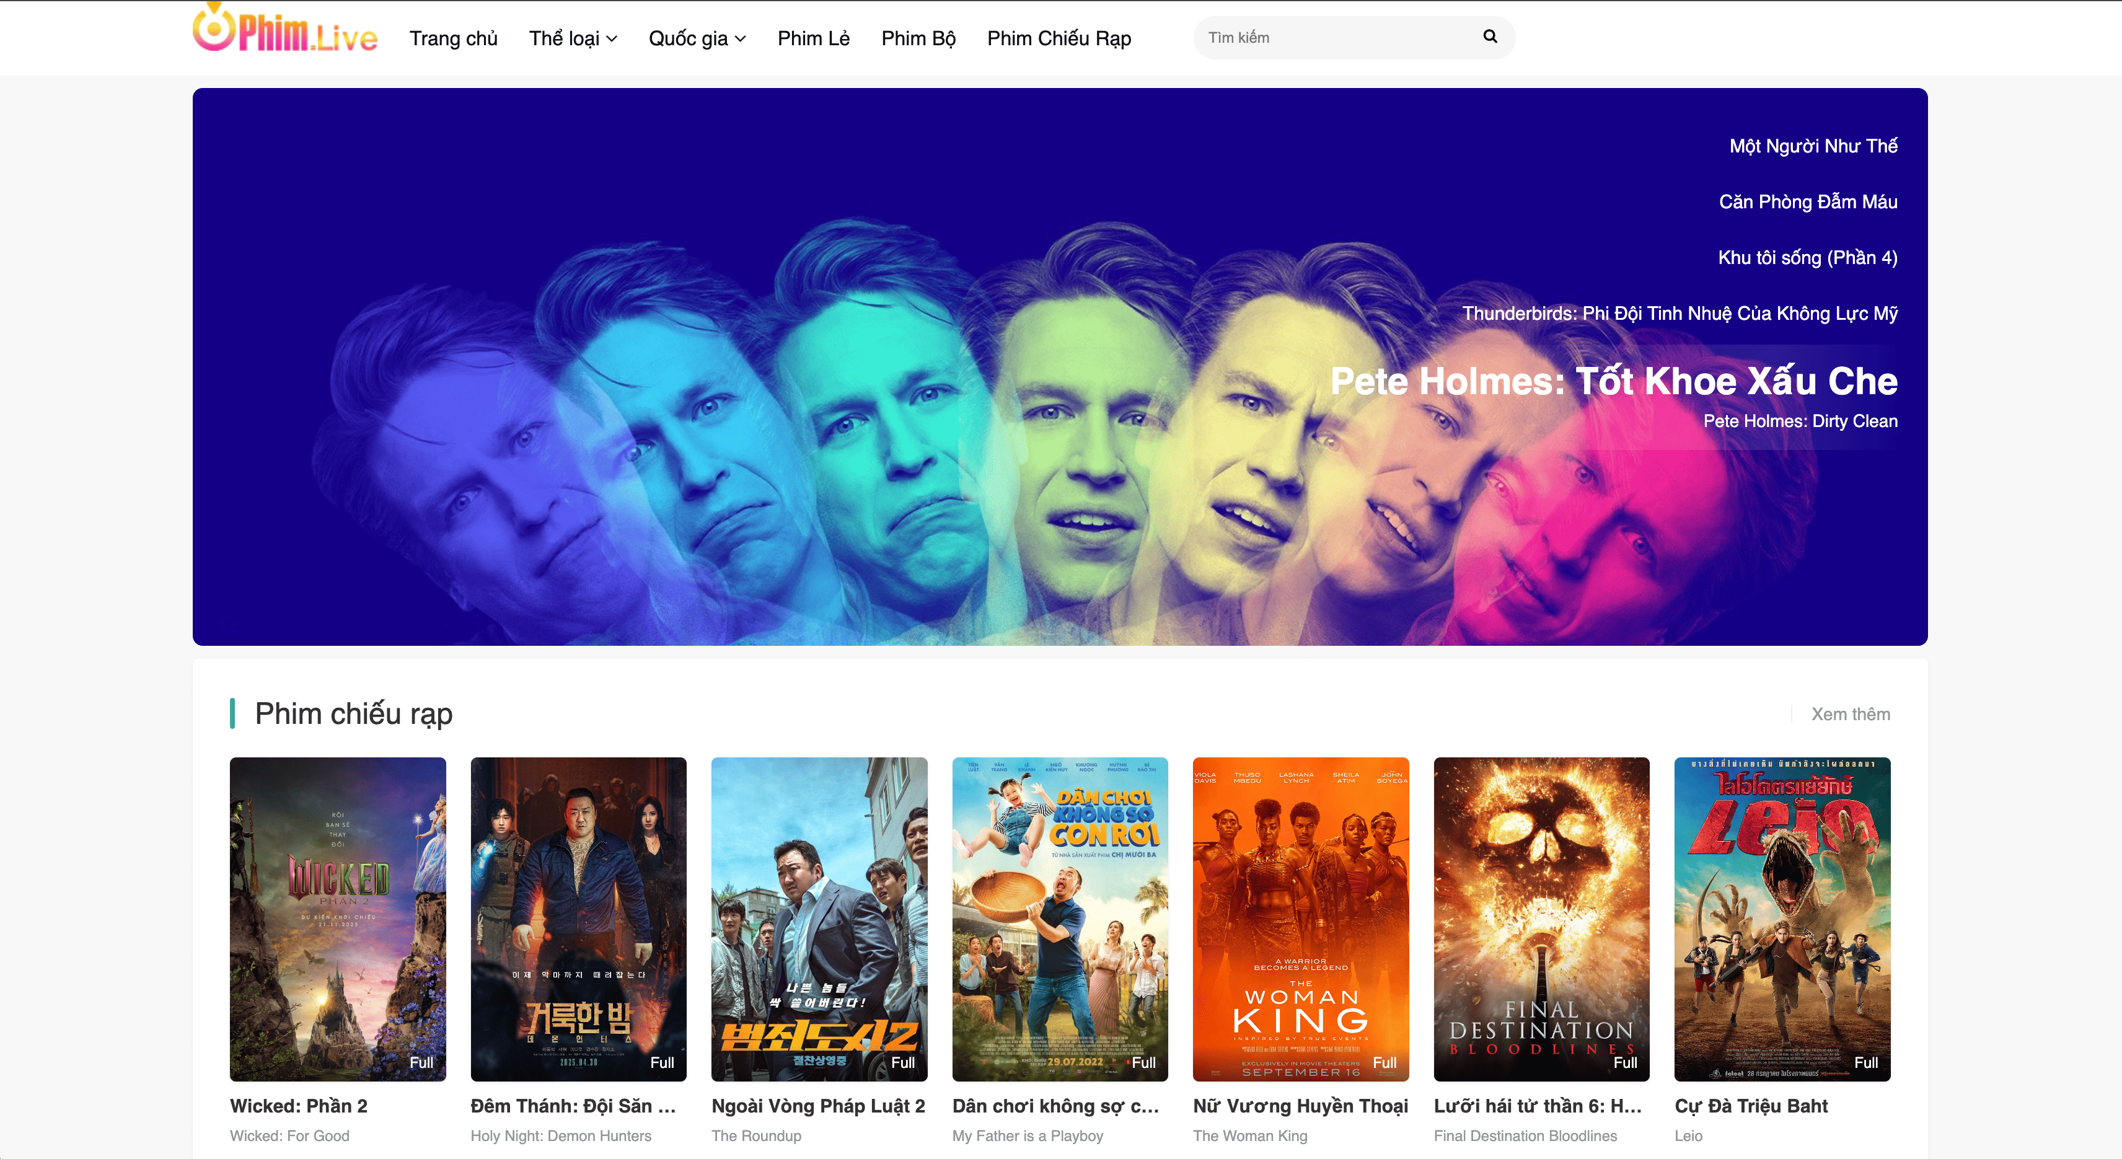Expand the Quốc gia dropdown

pyautogui.click(x=697, y=38)
